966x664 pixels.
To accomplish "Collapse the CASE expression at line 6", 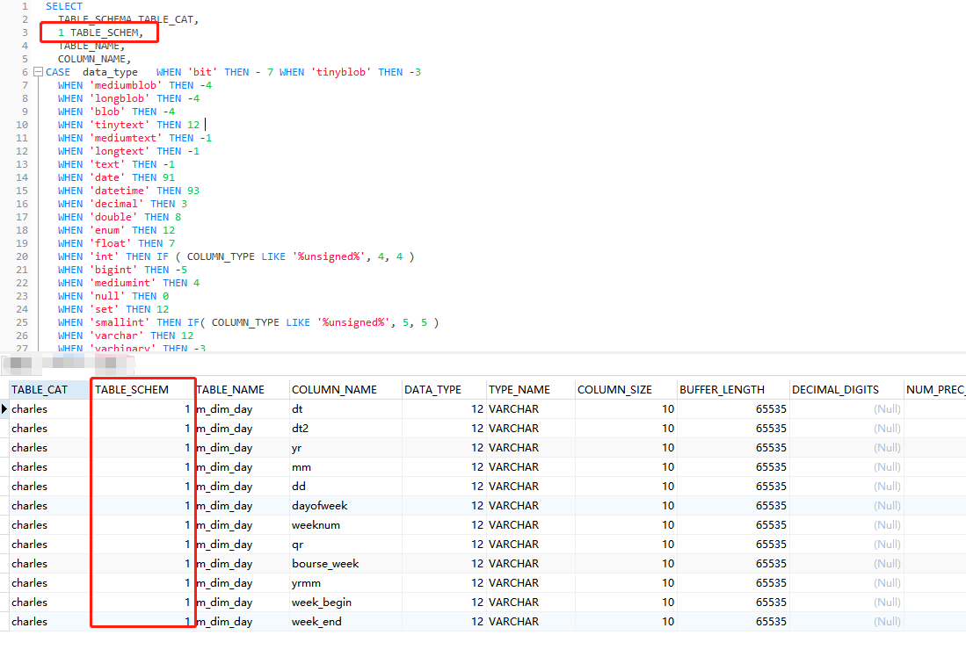I will point(37,71).
